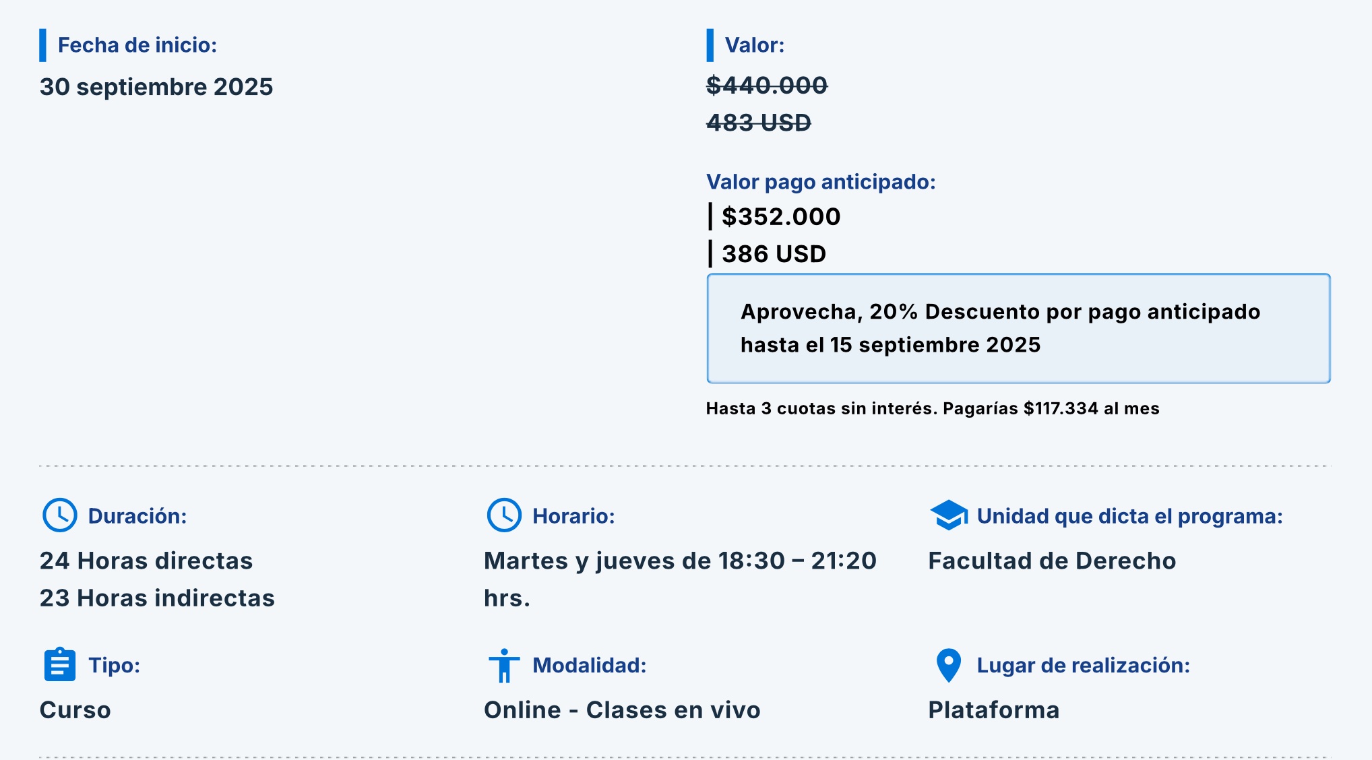
Task: Click the start date "30 septiembre 2025"
Action: [x=156, y=87]
